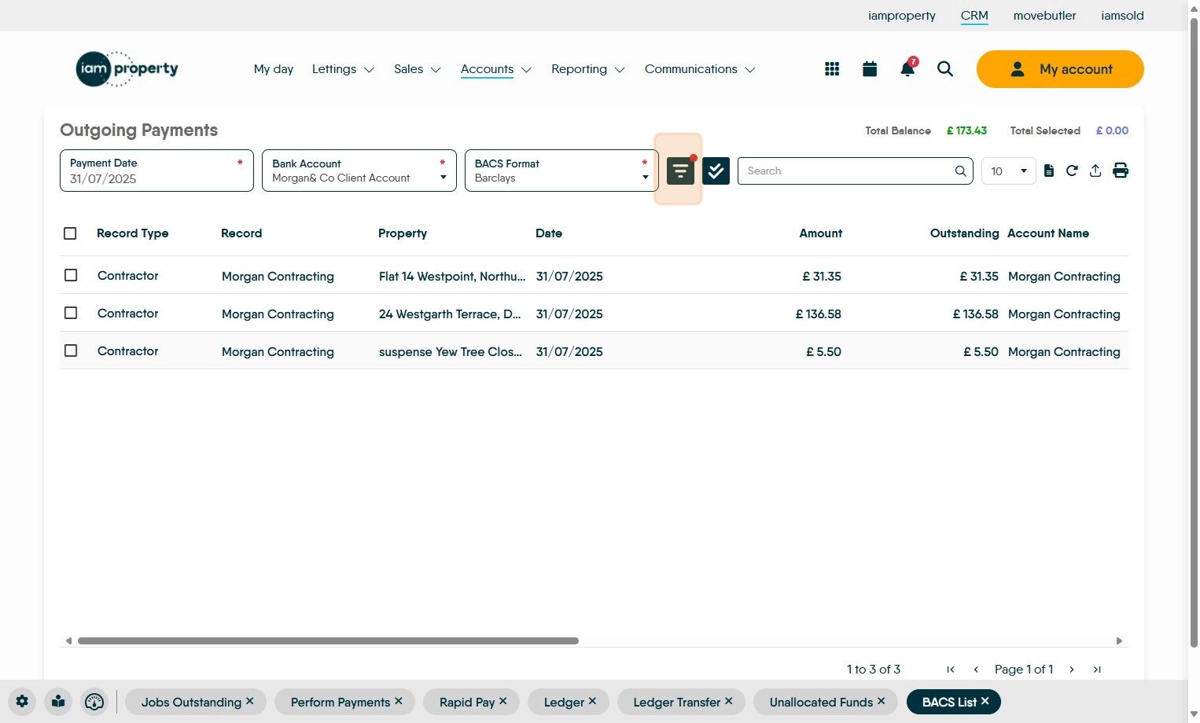Open the dashboard gauge icon

[94, 702]
